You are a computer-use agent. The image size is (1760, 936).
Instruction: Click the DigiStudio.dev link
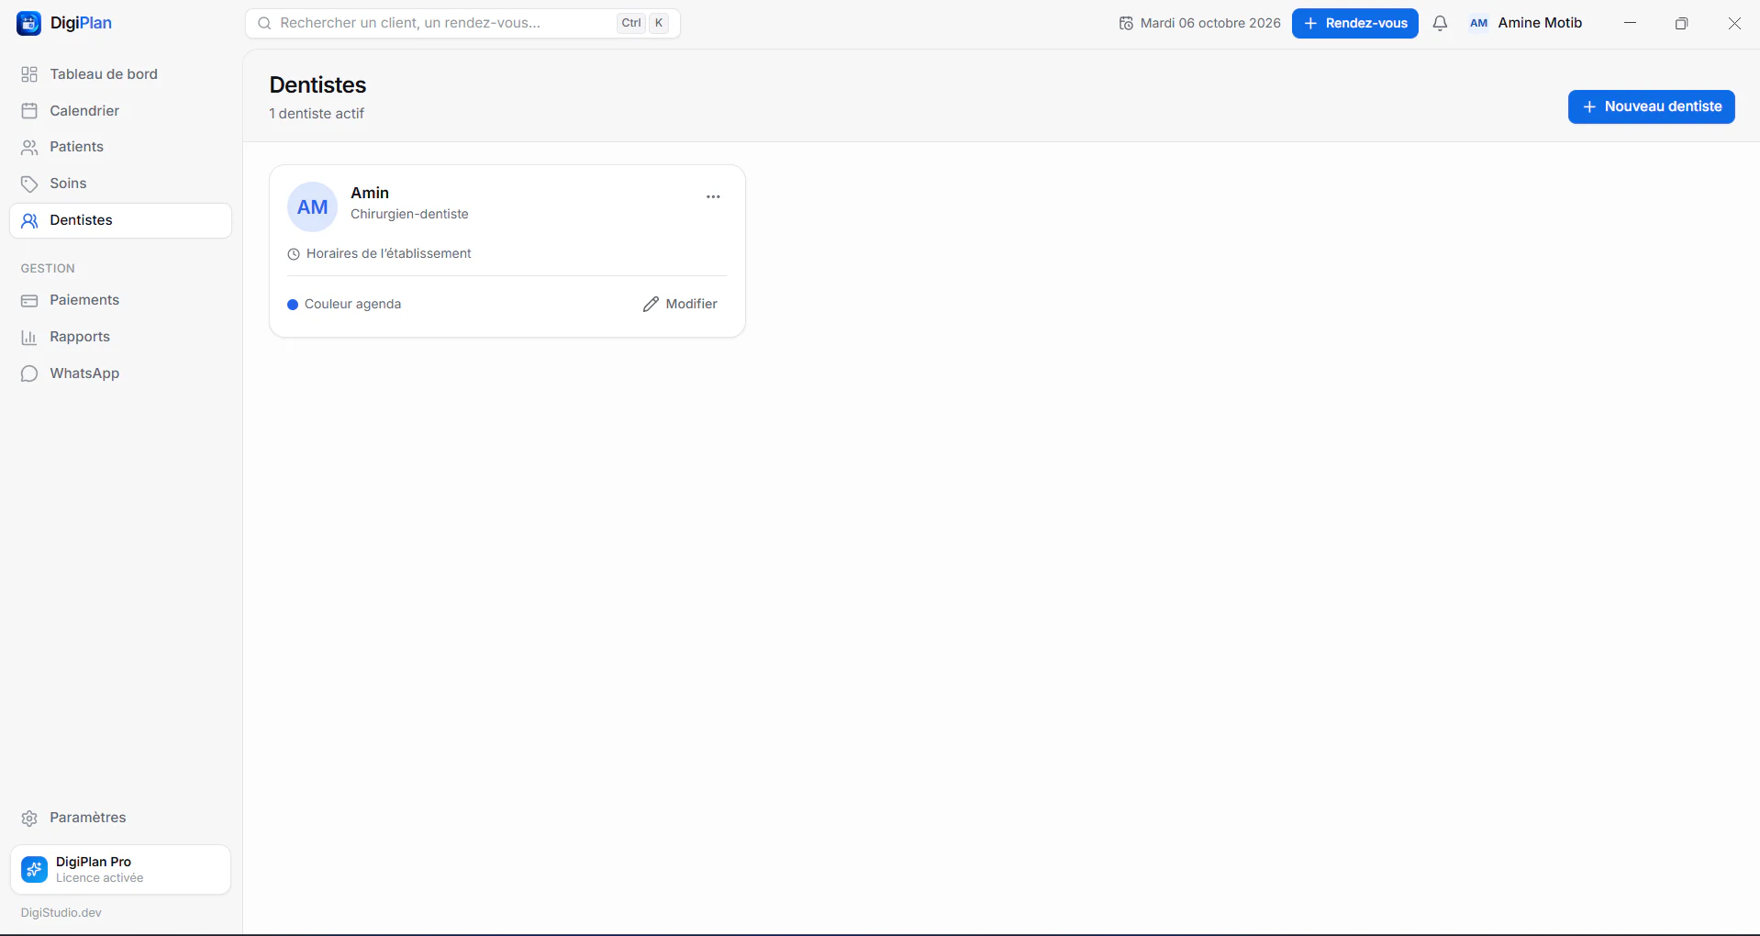click(61, 913)
